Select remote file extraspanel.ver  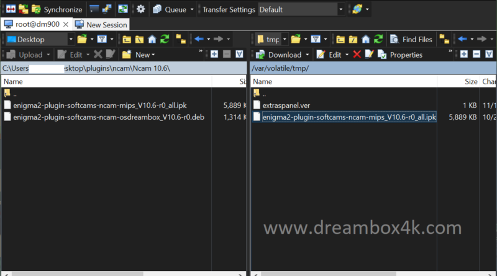pyautogui.click(x=286, y=105)
